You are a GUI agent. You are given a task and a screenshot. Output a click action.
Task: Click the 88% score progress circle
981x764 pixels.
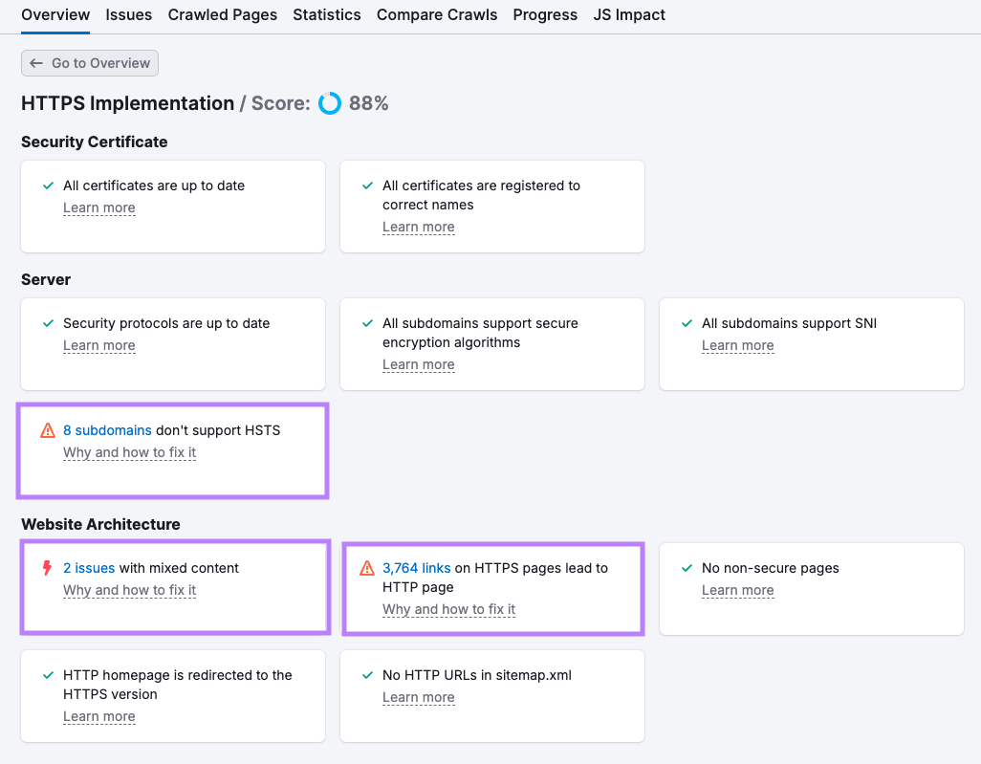click(329, 103)
